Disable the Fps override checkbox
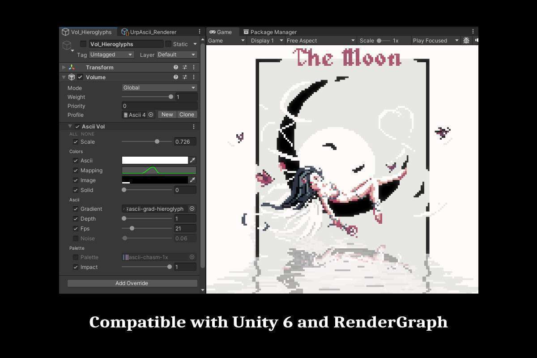Viewport: 537px width, 358px height. tap(76, 228)
